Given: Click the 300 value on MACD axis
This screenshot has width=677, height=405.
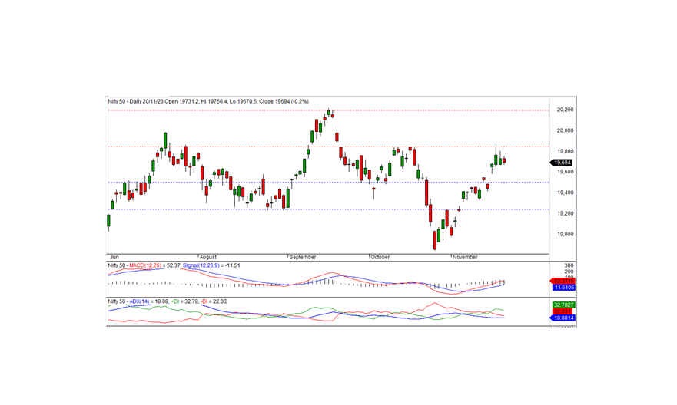Looking at the screenshot, I should [568, 265].
